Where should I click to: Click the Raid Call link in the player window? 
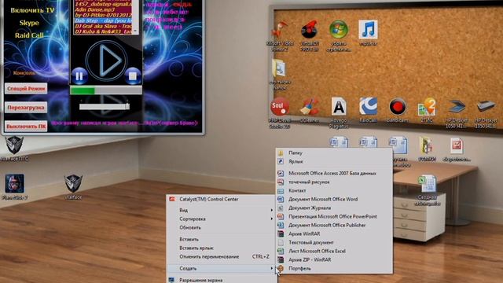(29, 35)
